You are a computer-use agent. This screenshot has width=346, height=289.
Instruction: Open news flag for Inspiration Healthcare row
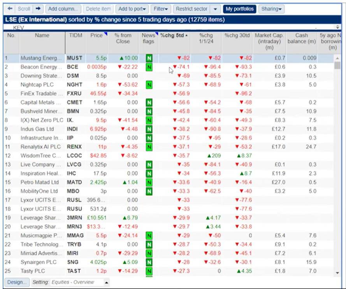point(149,174)
